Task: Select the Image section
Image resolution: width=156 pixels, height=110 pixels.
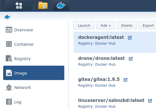Action: [x=34, y=73]
